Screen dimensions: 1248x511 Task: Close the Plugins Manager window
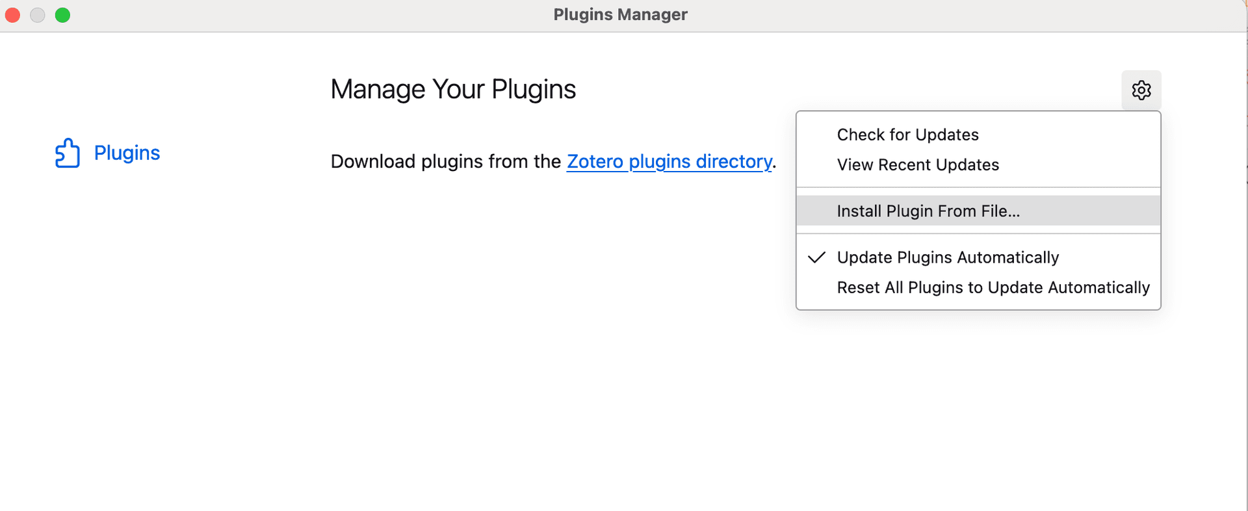pos(13,15)
